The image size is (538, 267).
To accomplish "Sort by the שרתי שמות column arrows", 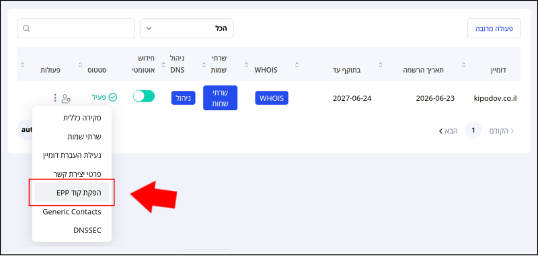I will pyautogui.click(x=204, y=65).
